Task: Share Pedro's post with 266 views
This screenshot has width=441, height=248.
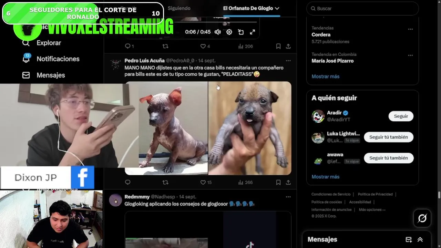Action: click(288, 182)
